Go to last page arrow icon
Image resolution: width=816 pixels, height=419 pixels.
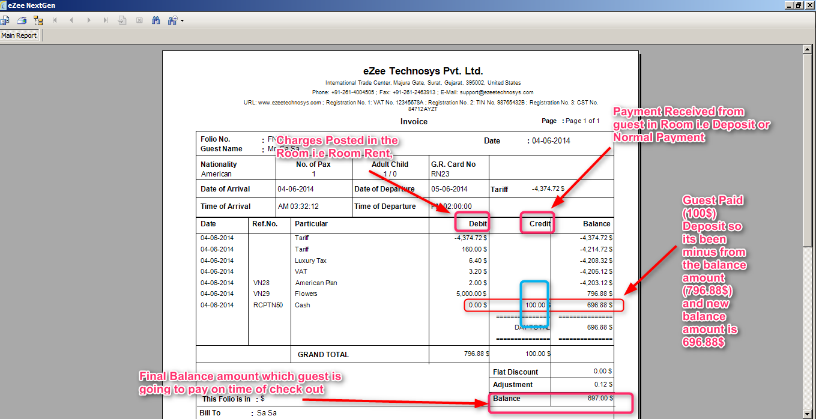point(106,20)
